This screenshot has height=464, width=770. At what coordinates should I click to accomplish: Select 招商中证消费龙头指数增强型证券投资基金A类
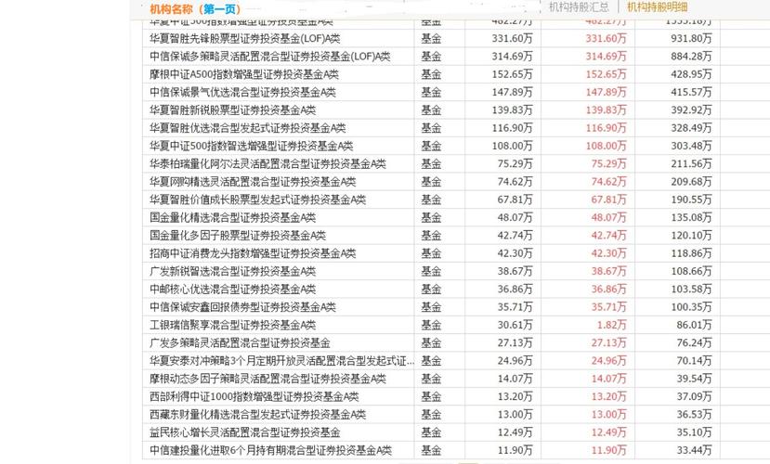tap(253, 253)
